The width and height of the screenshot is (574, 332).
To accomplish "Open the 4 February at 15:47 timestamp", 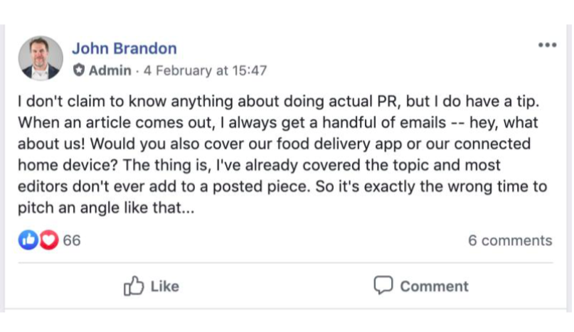I will 206,70.
